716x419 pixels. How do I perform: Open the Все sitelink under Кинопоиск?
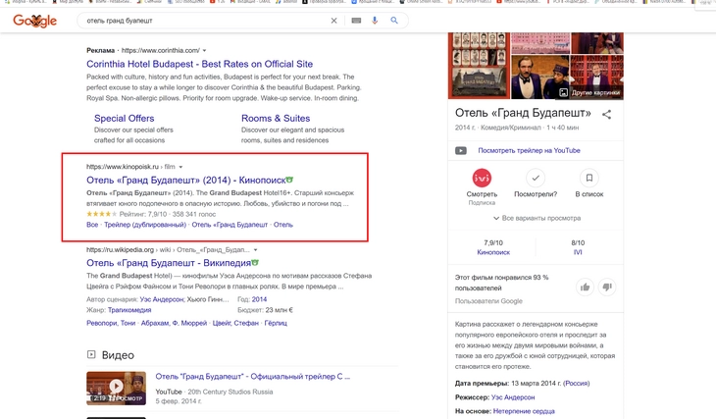92,225
